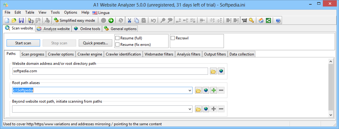Image resolution: width=339 pixels, height=129 pixels.
Task: Click the Stop scan button
Action: pyautogui.click(x=59, y=43)
